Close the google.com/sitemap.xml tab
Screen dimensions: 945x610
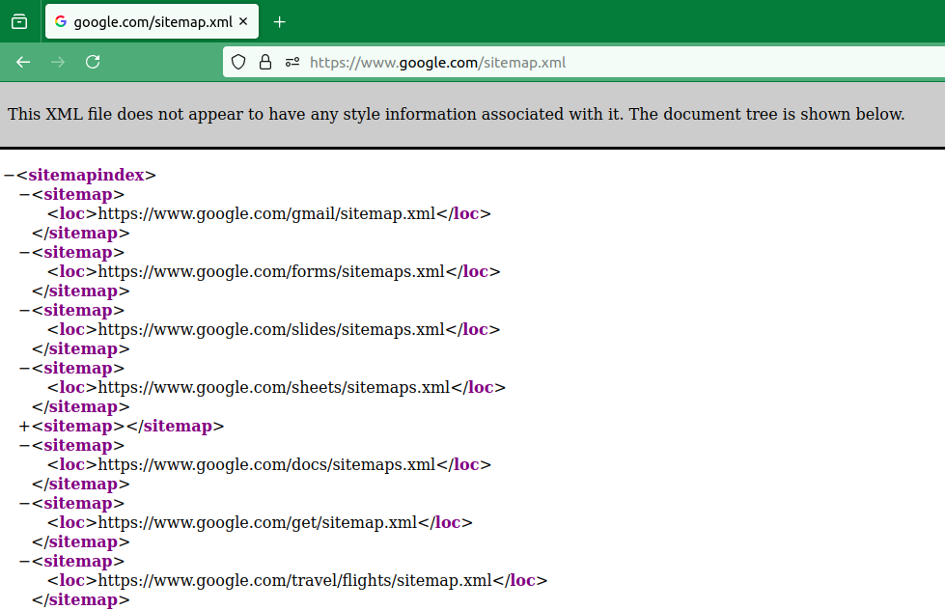(x=243, y=21)
